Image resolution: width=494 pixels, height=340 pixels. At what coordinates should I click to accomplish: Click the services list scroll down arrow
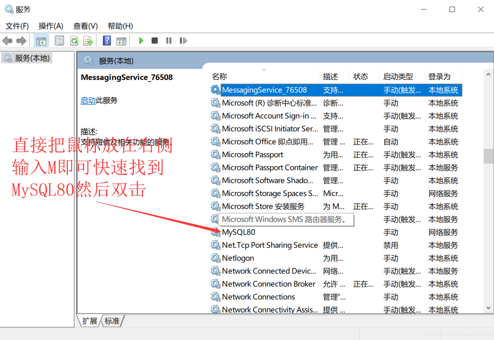[488, 308]
